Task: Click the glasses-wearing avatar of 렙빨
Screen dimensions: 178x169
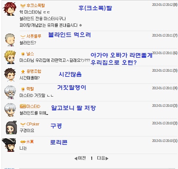Action: [x=10, y=92]
